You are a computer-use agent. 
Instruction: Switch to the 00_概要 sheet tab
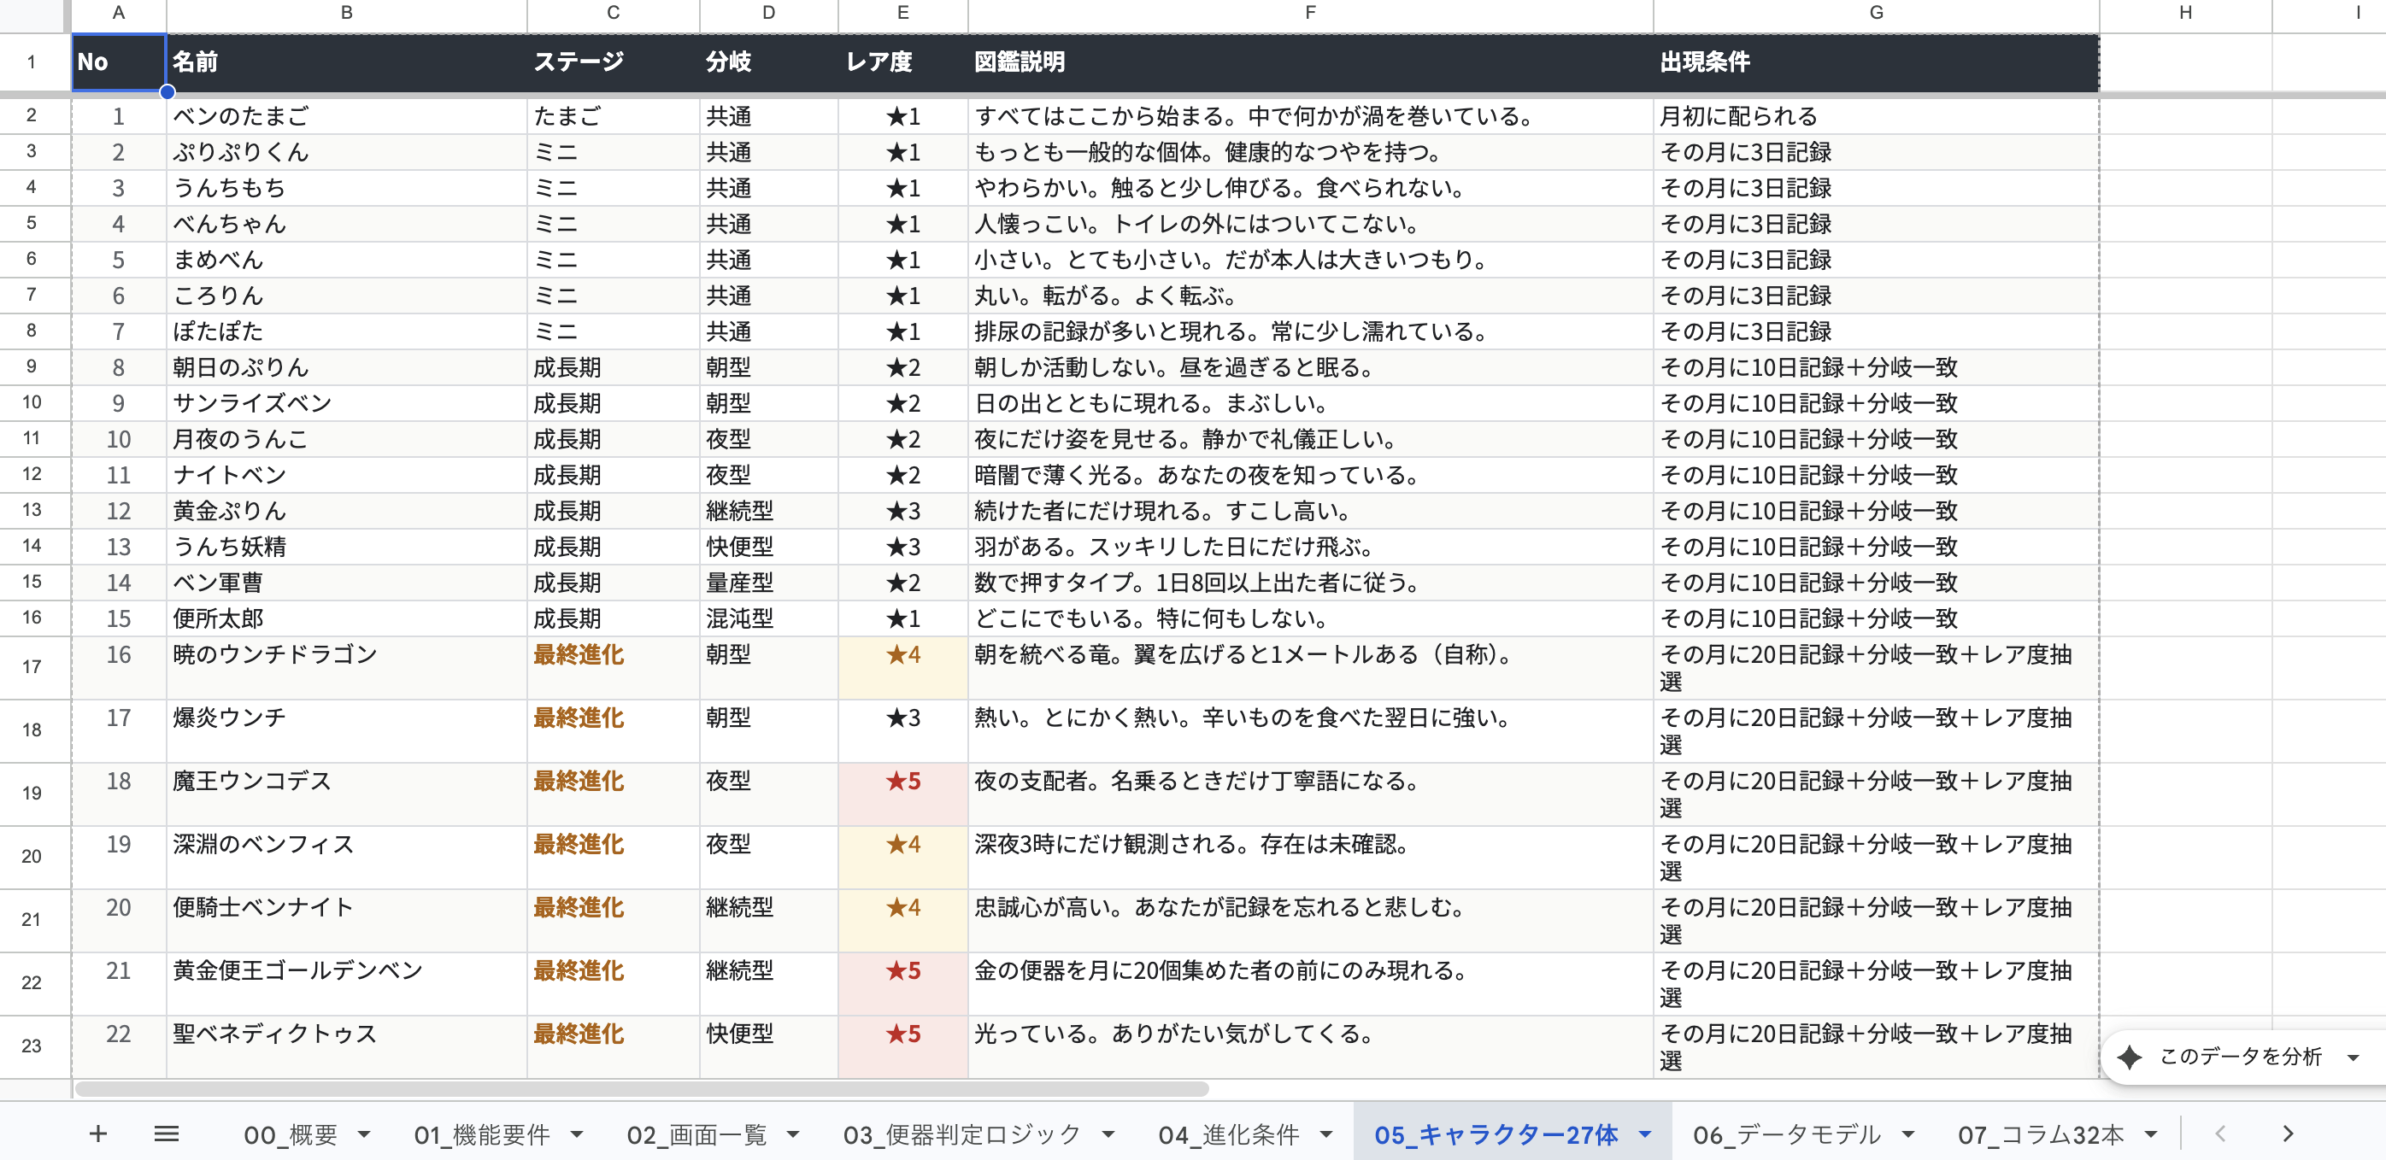coord(290,1134)
